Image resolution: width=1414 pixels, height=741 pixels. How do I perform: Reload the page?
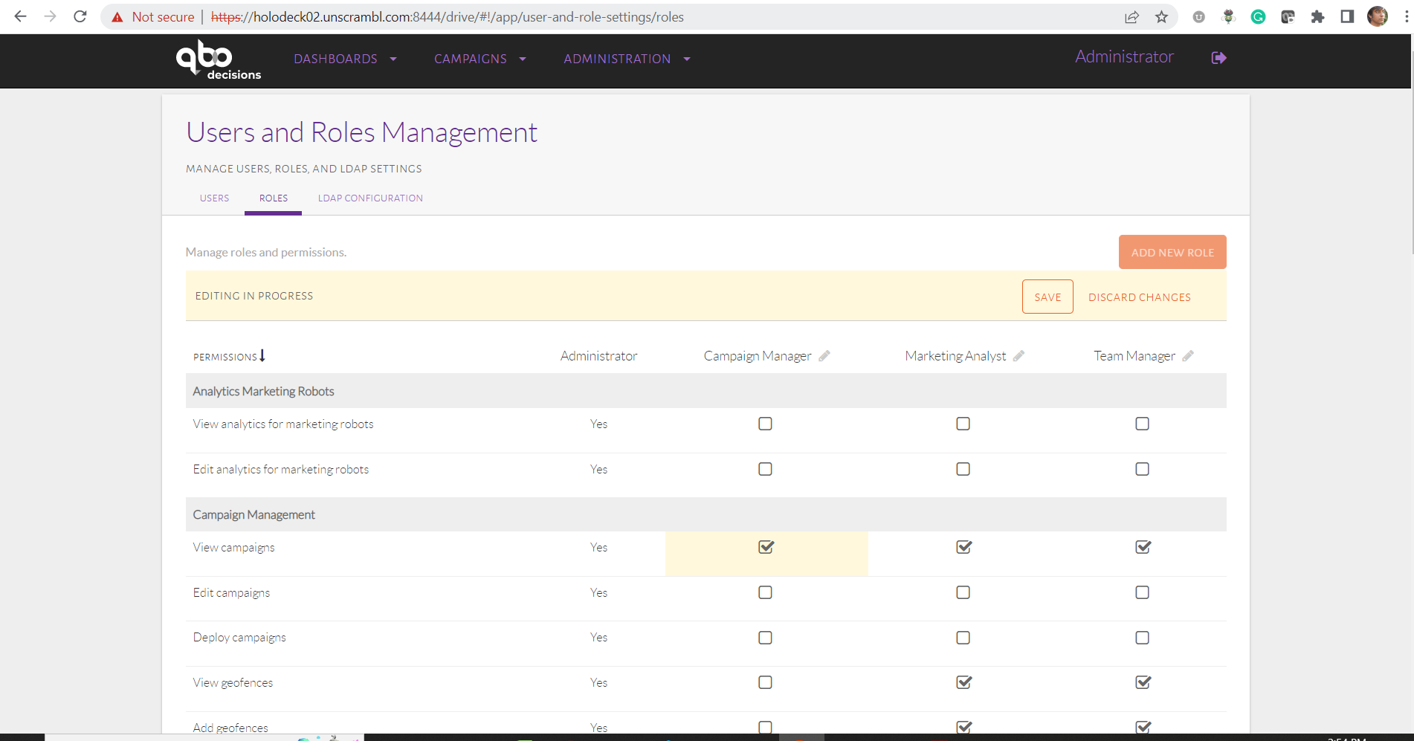coord(80,16)
